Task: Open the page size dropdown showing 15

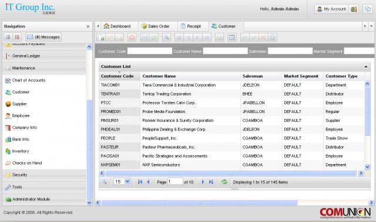Action: click(x=127, y=182)
